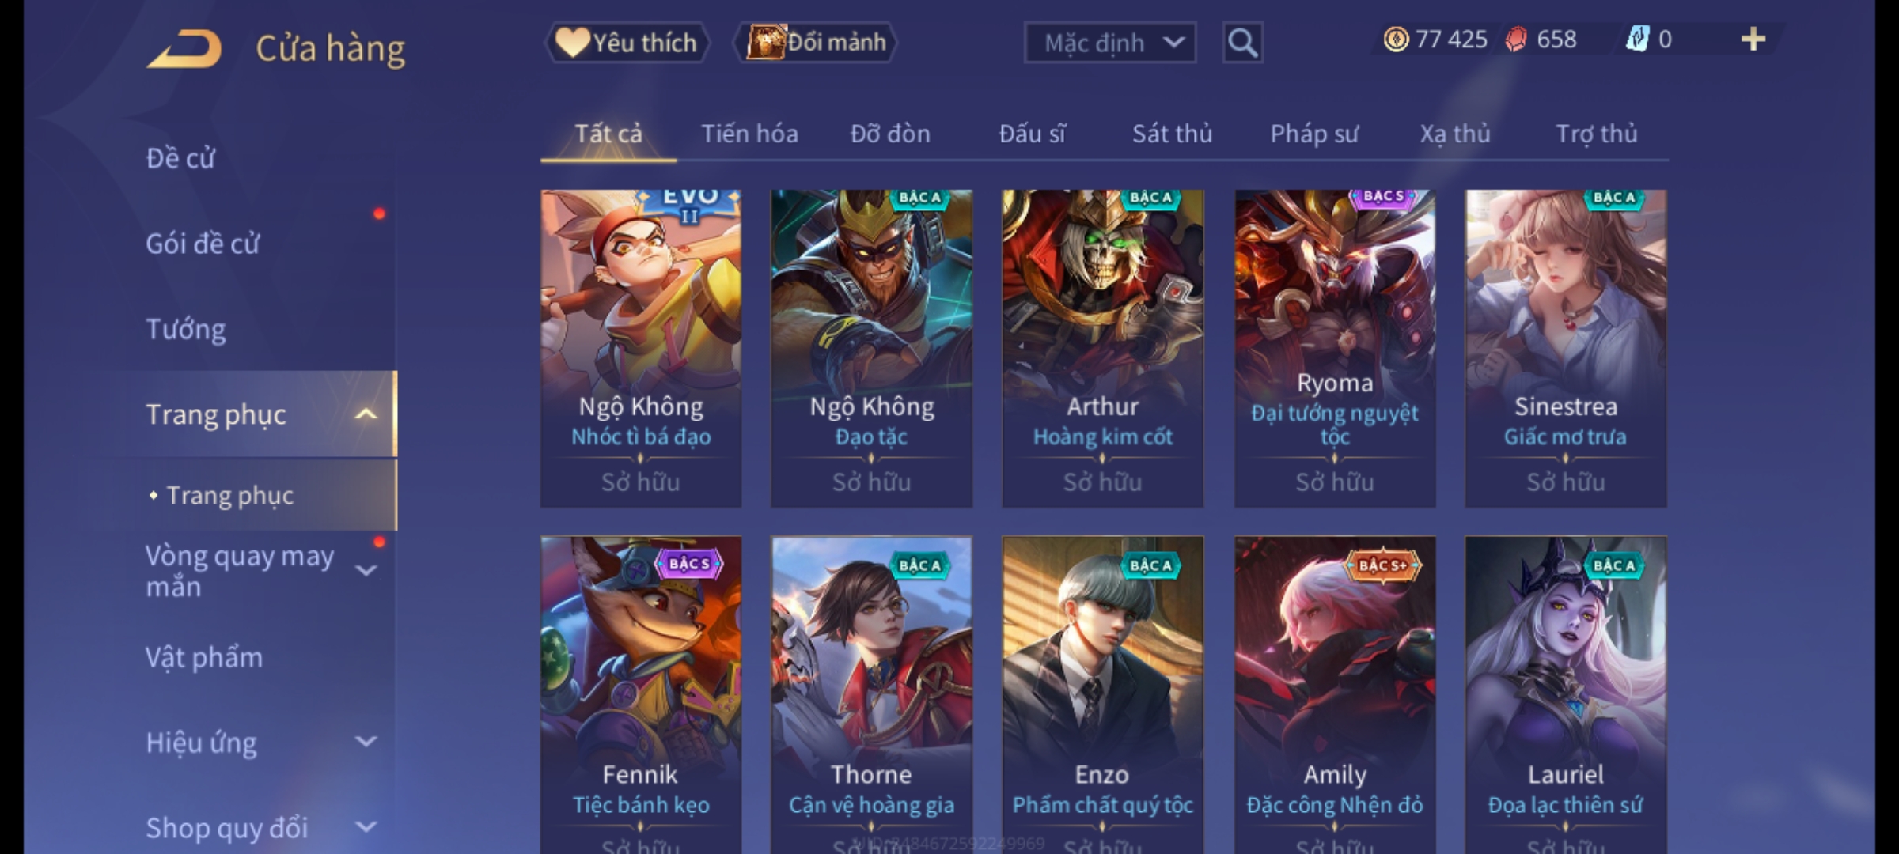This screenshot has width=1899, height=854.
Task: Expand the Shop quy đổi section
Action: coord(366,827)
